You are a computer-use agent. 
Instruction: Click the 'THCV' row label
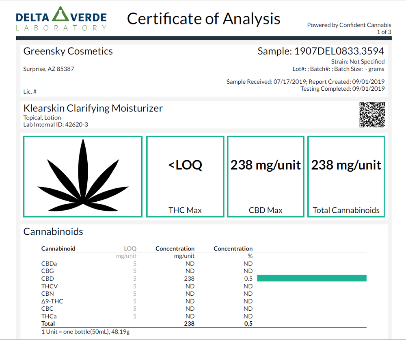point(50,286)
